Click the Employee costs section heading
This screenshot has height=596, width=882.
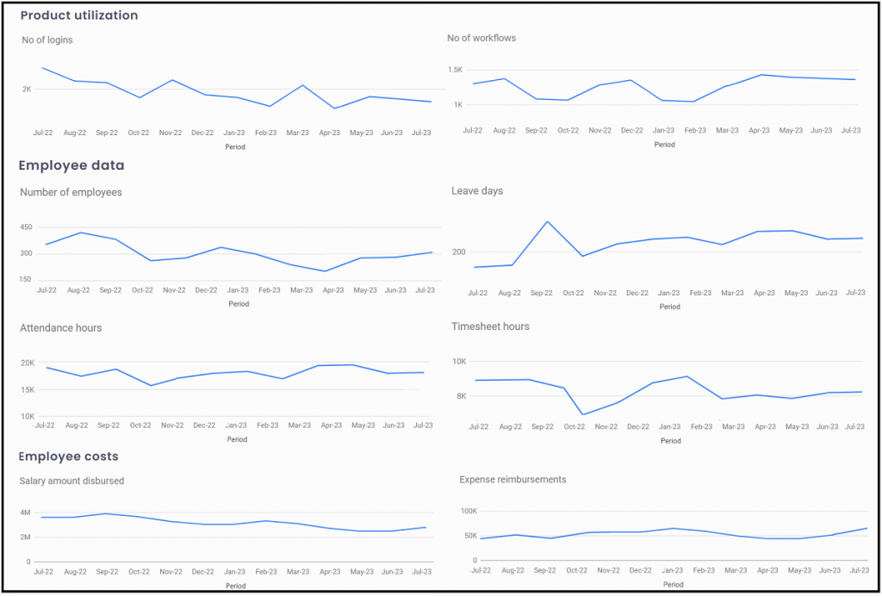69,456
